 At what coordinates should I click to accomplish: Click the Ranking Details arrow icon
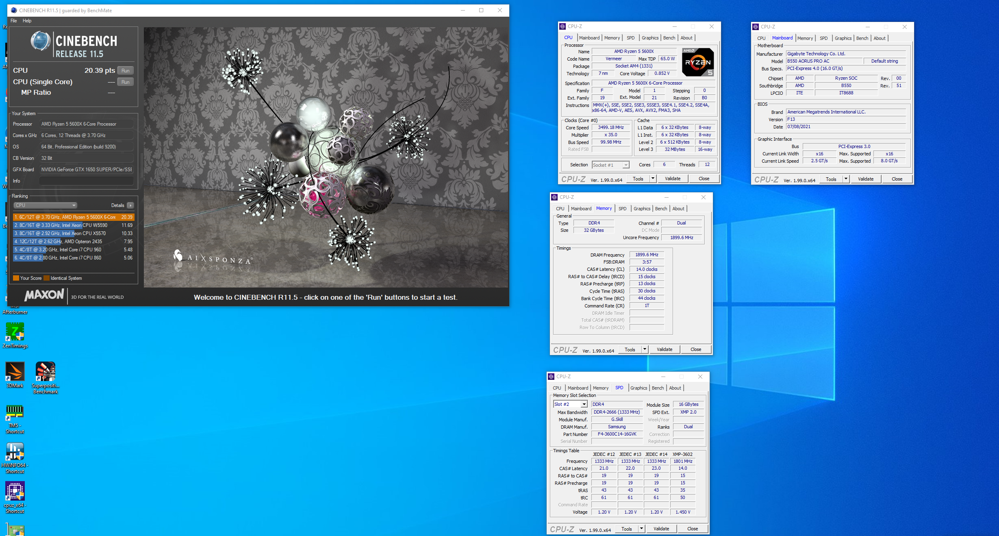pos(130,205)
